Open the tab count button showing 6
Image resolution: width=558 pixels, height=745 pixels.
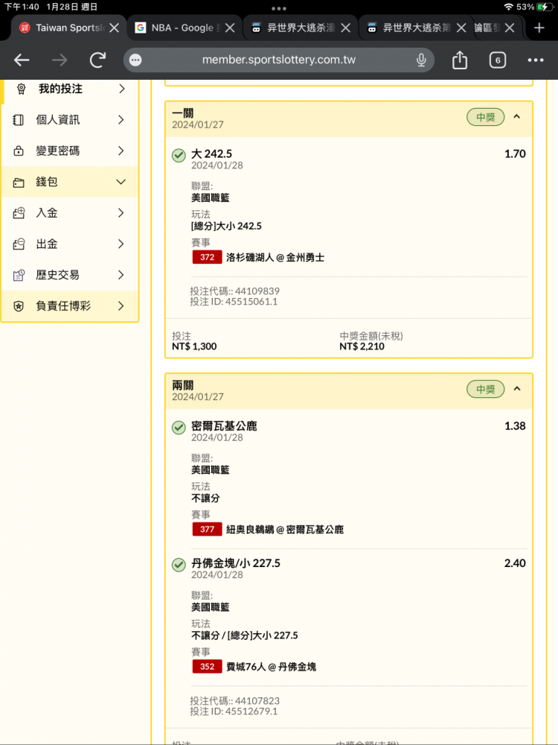(497, 60)
